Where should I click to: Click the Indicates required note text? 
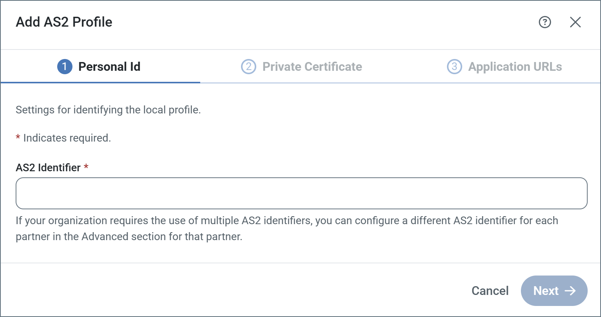click(67, 138)
